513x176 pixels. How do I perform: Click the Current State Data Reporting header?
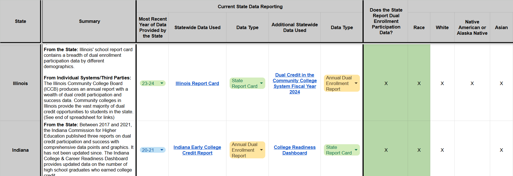[x=250, y=6]
